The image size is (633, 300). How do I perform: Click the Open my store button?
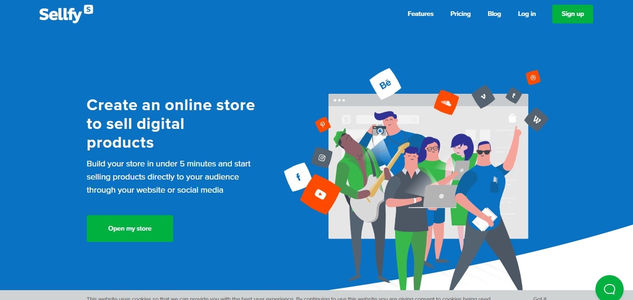click(x=130, y=228)
